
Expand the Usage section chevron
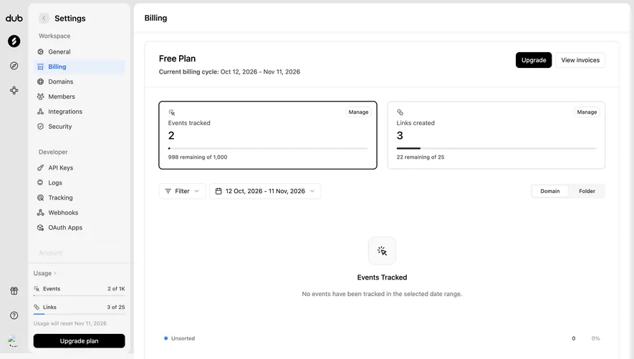[x=55, y=273]
